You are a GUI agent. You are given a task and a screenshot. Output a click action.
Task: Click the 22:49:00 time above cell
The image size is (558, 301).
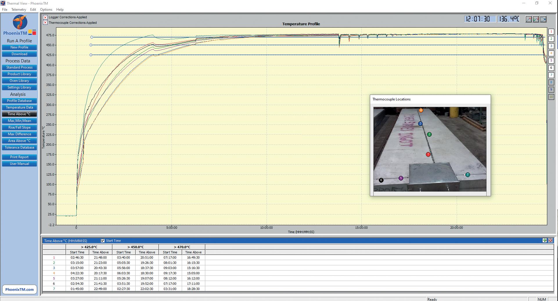click(x=100, y=289)
